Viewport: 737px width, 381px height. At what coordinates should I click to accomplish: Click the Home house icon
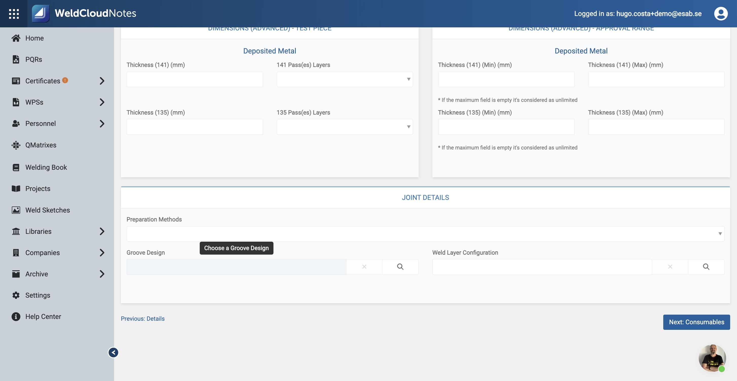pos(16,38)
